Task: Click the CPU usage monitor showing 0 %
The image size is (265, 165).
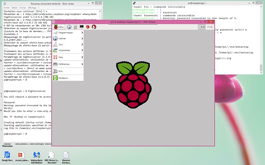Action: tap(202, 27)
